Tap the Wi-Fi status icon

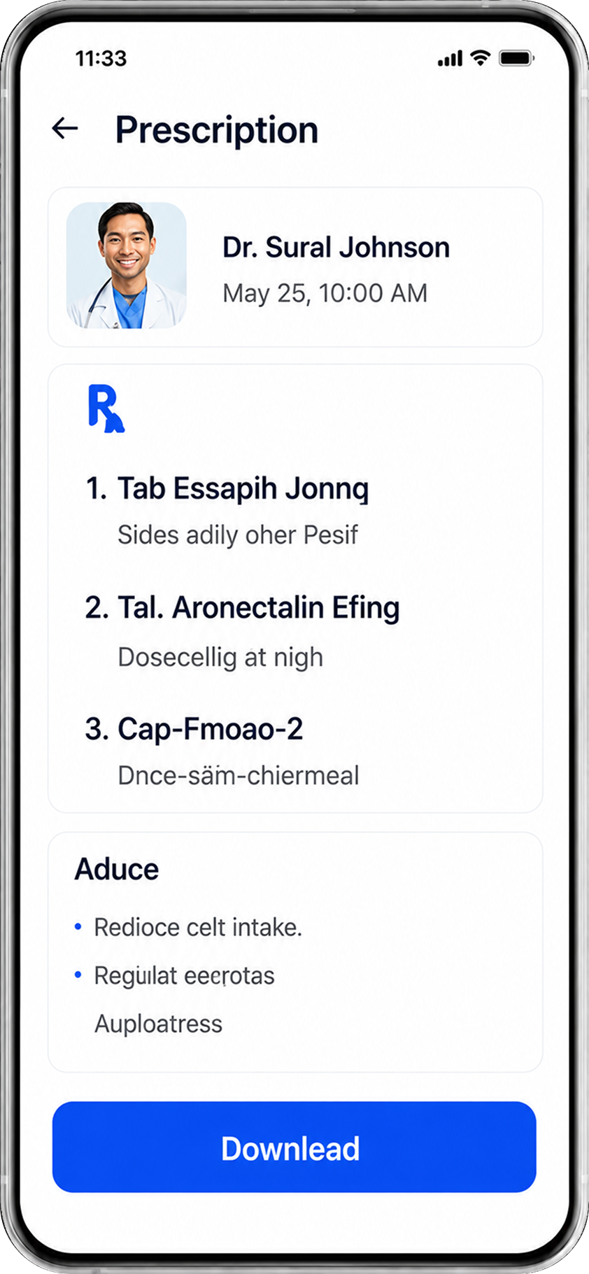(480, 58)
